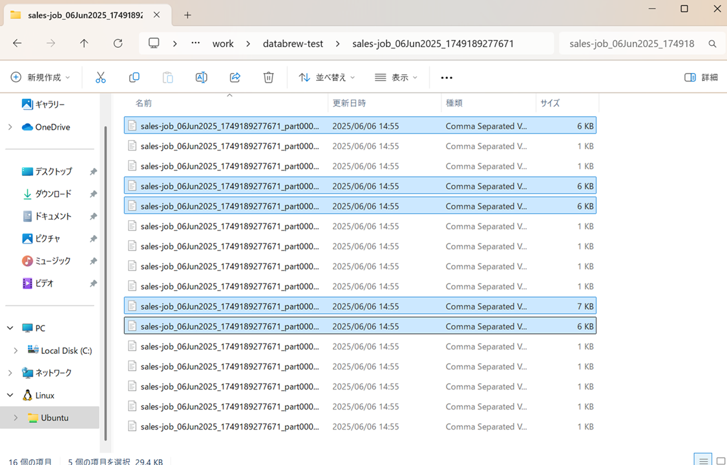This screenshot has height=465, width=727.
Task: Cut the selected files with scissors icon
Action: (100, 77)
